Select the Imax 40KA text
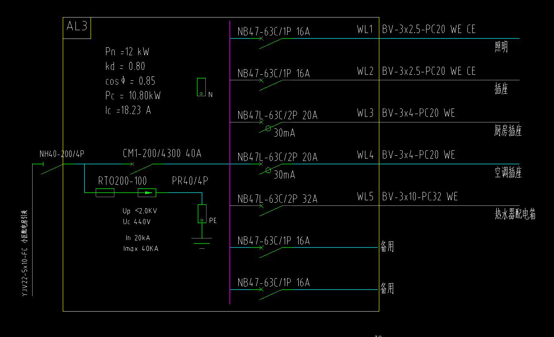 click(x=141, y=249)
